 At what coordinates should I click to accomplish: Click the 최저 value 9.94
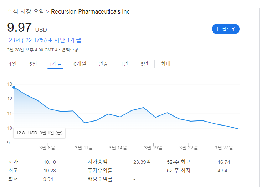[48, 179]
